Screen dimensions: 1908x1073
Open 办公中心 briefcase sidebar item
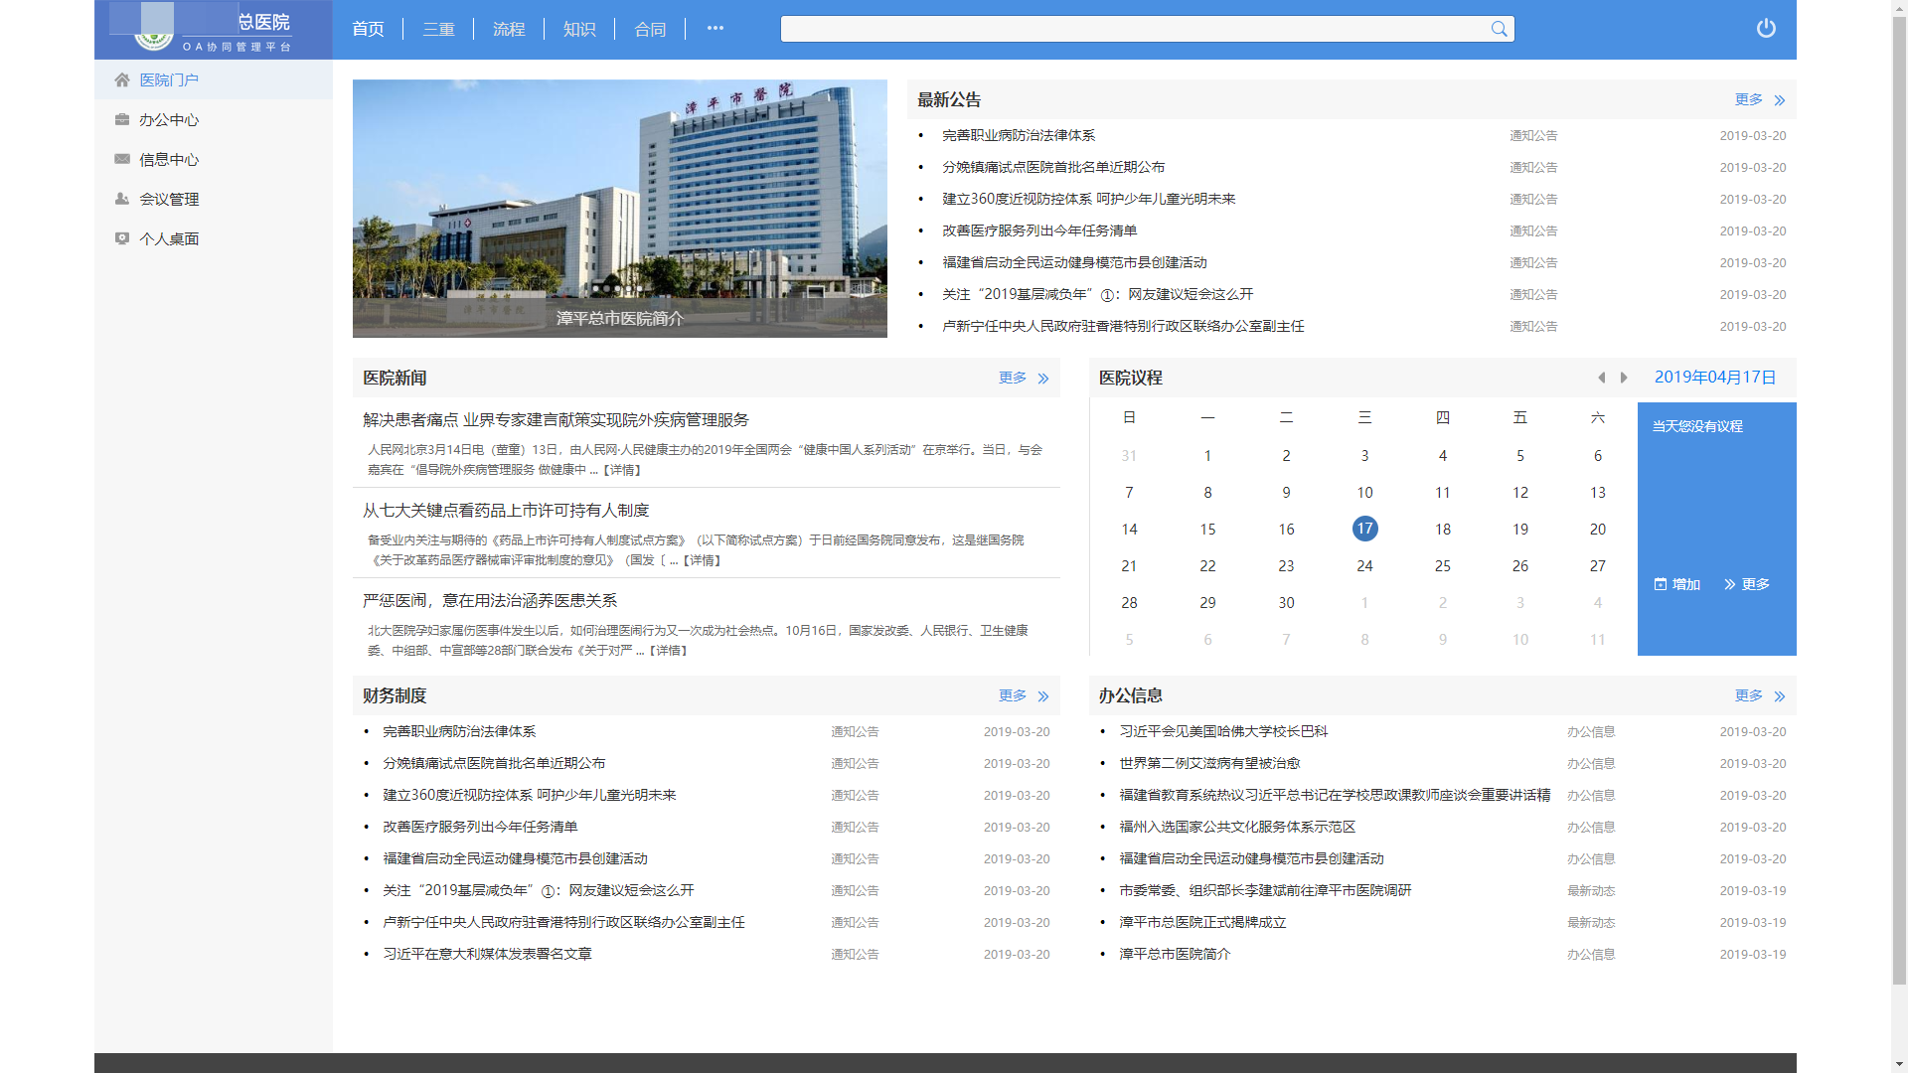[122, 119]
